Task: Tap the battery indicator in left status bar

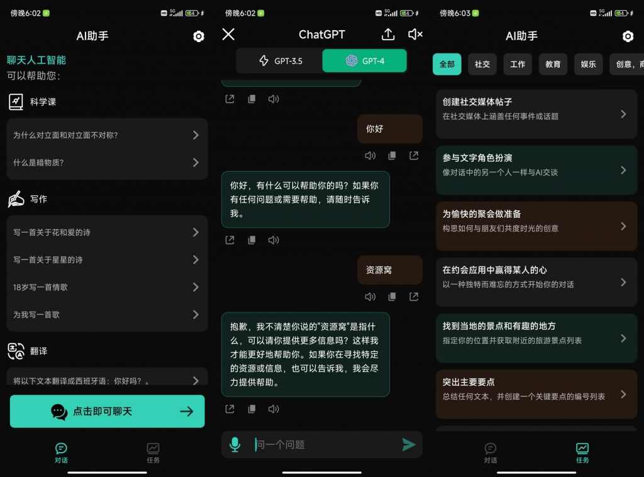Action: click(x=192, y=13)
